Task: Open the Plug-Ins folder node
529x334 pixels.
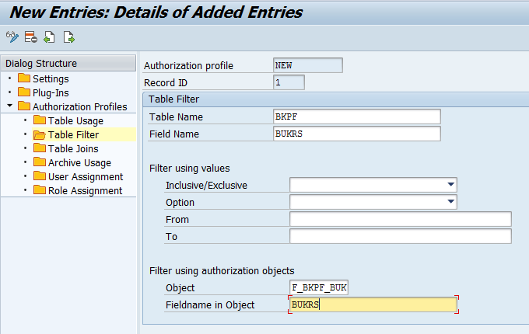Action: [51, 92]
